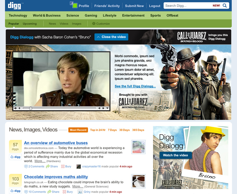The height and width of the screenshot is (194, 237).
Task: Open See the full Digg Dialogg link
Action: click(x=135, y=86)
